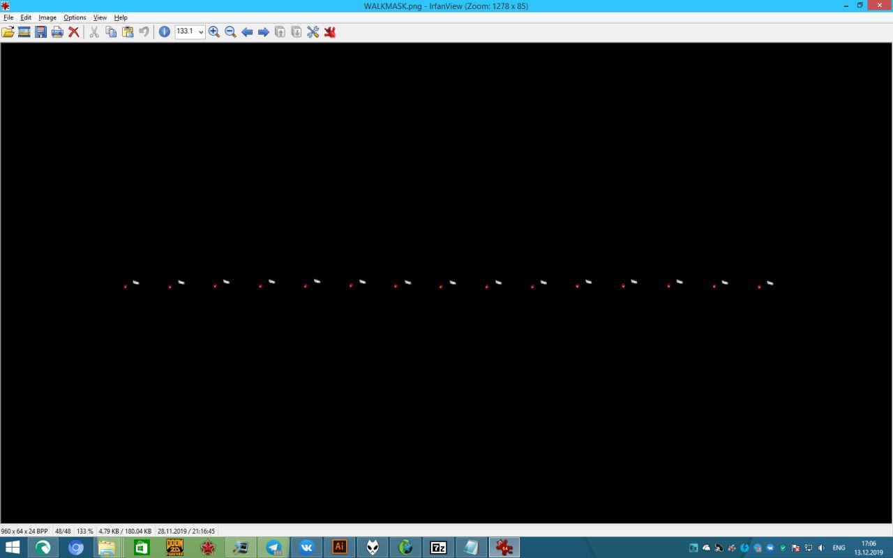
Task: Open the File menu
Action: coord(8,17)
